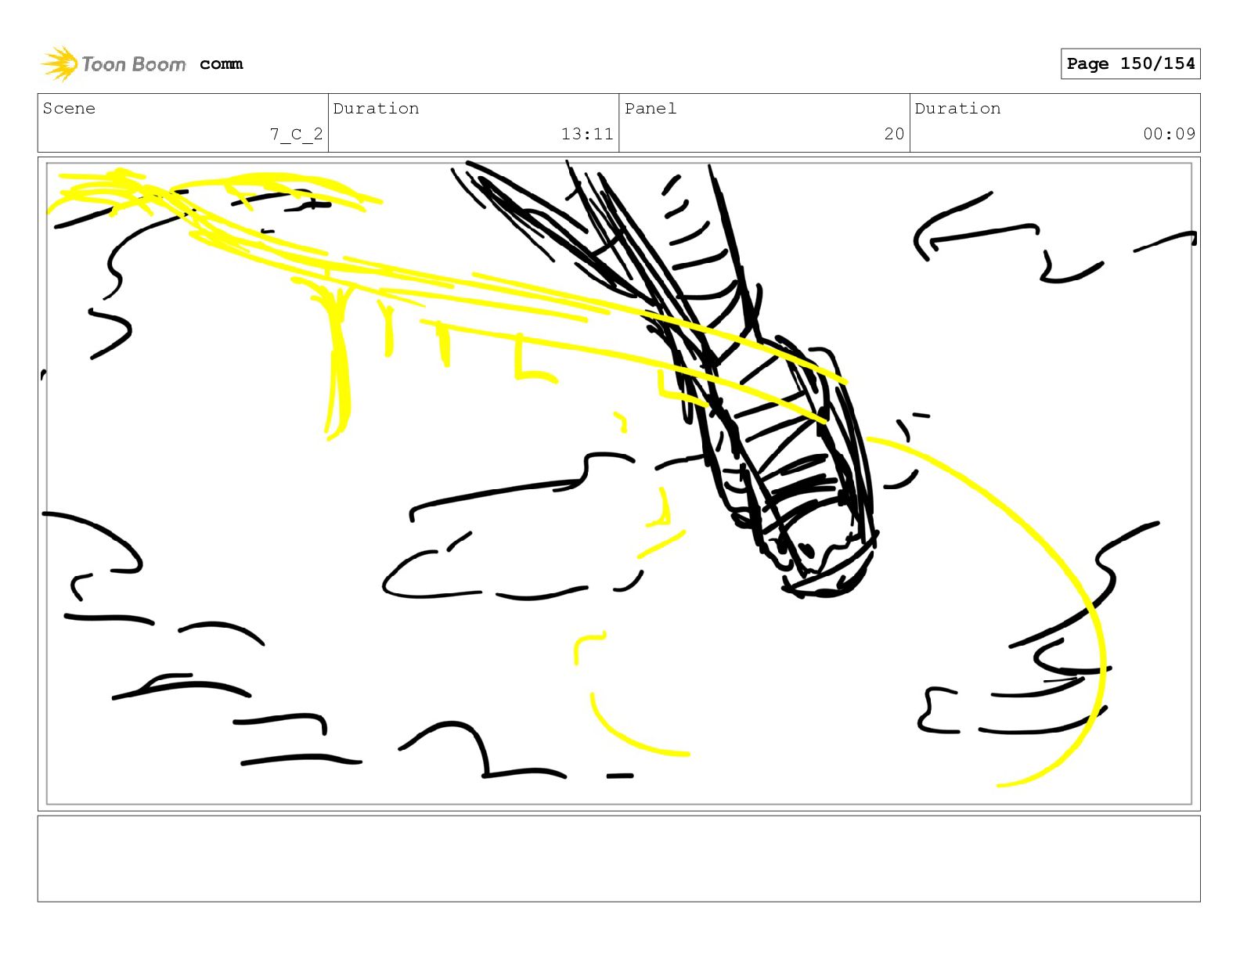Click the Duration label next to Panel
This screenshot has height=958, width=1240.
tap(957, 108)
